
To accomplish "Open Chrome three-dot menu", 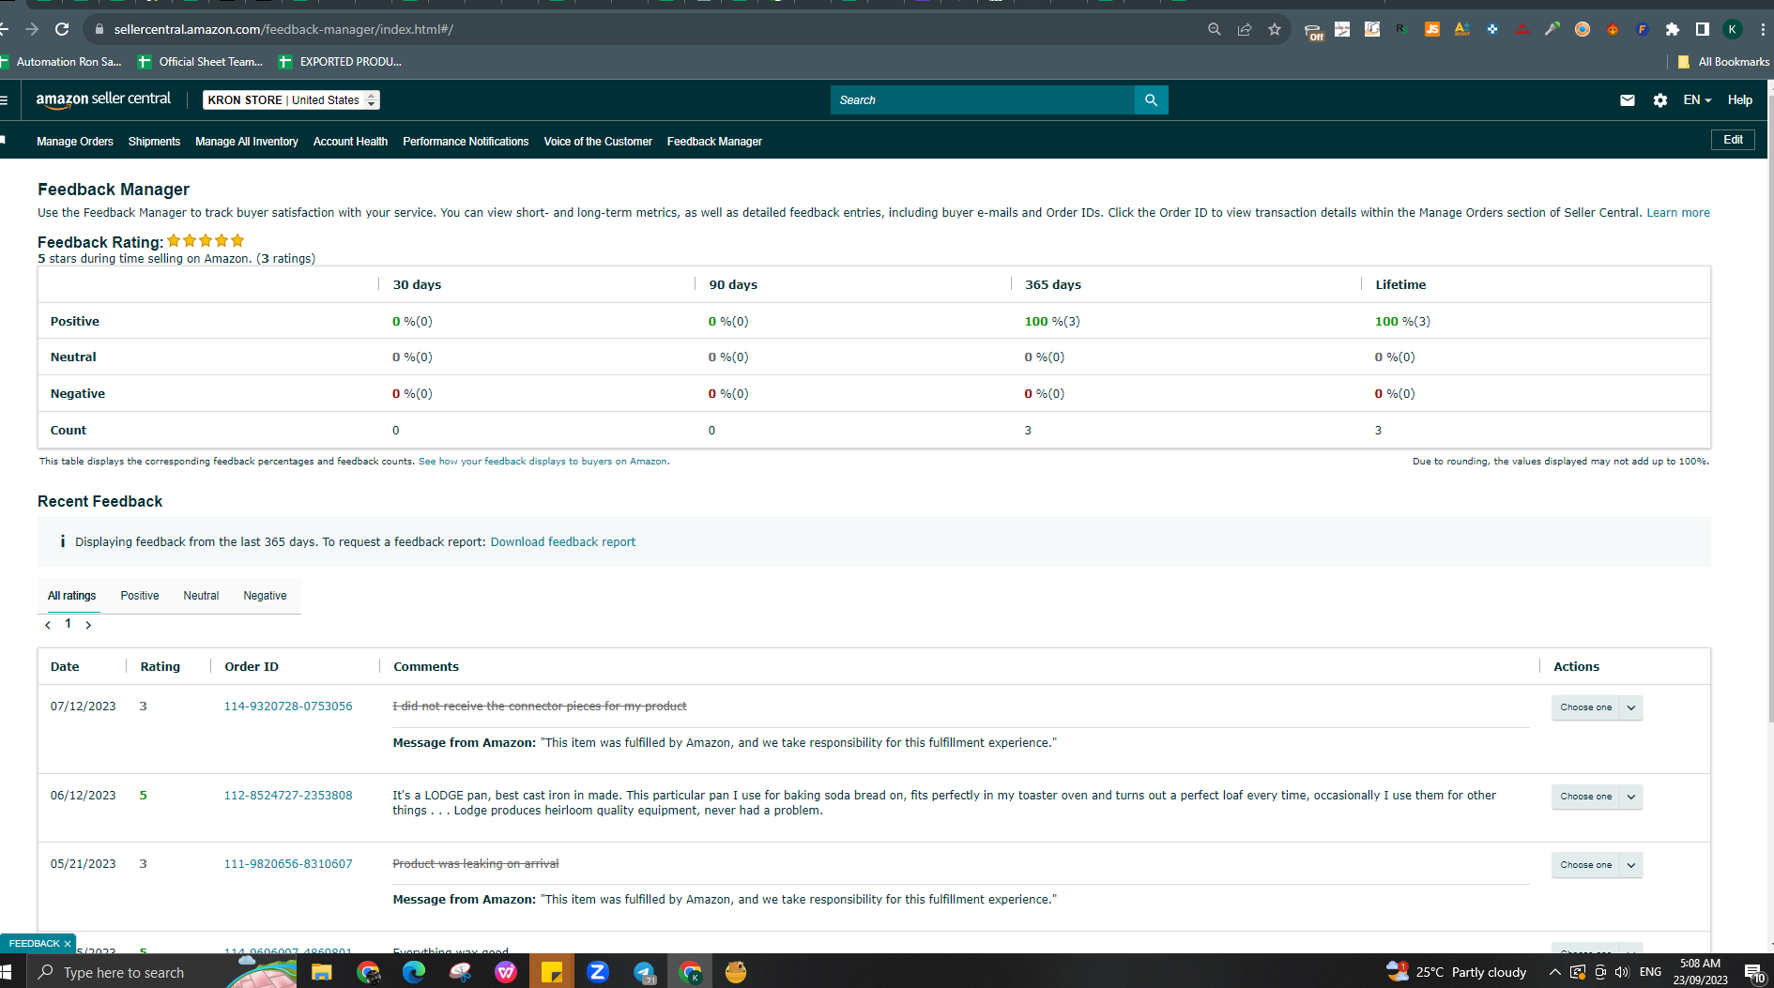I will click(1763, 29).
